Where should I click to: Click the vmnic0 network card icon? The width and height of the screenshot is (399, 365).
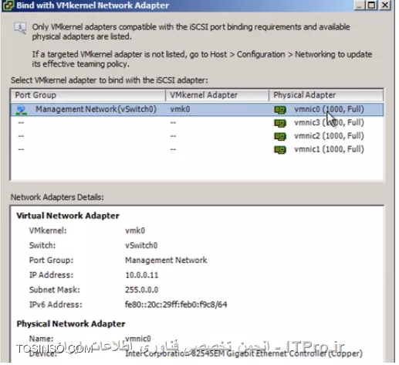280,110
